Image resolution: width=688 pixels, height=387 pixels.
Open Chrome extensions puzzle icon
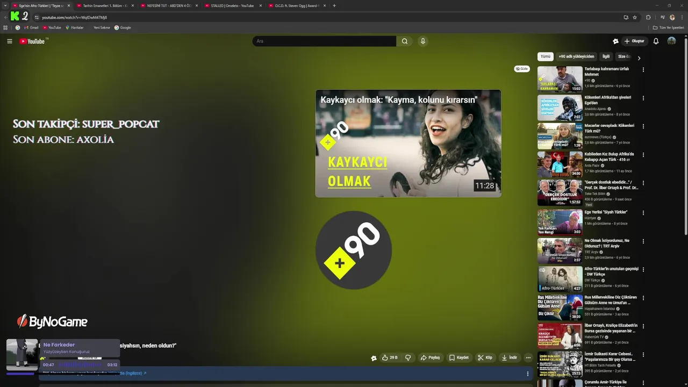pos(648,17)
